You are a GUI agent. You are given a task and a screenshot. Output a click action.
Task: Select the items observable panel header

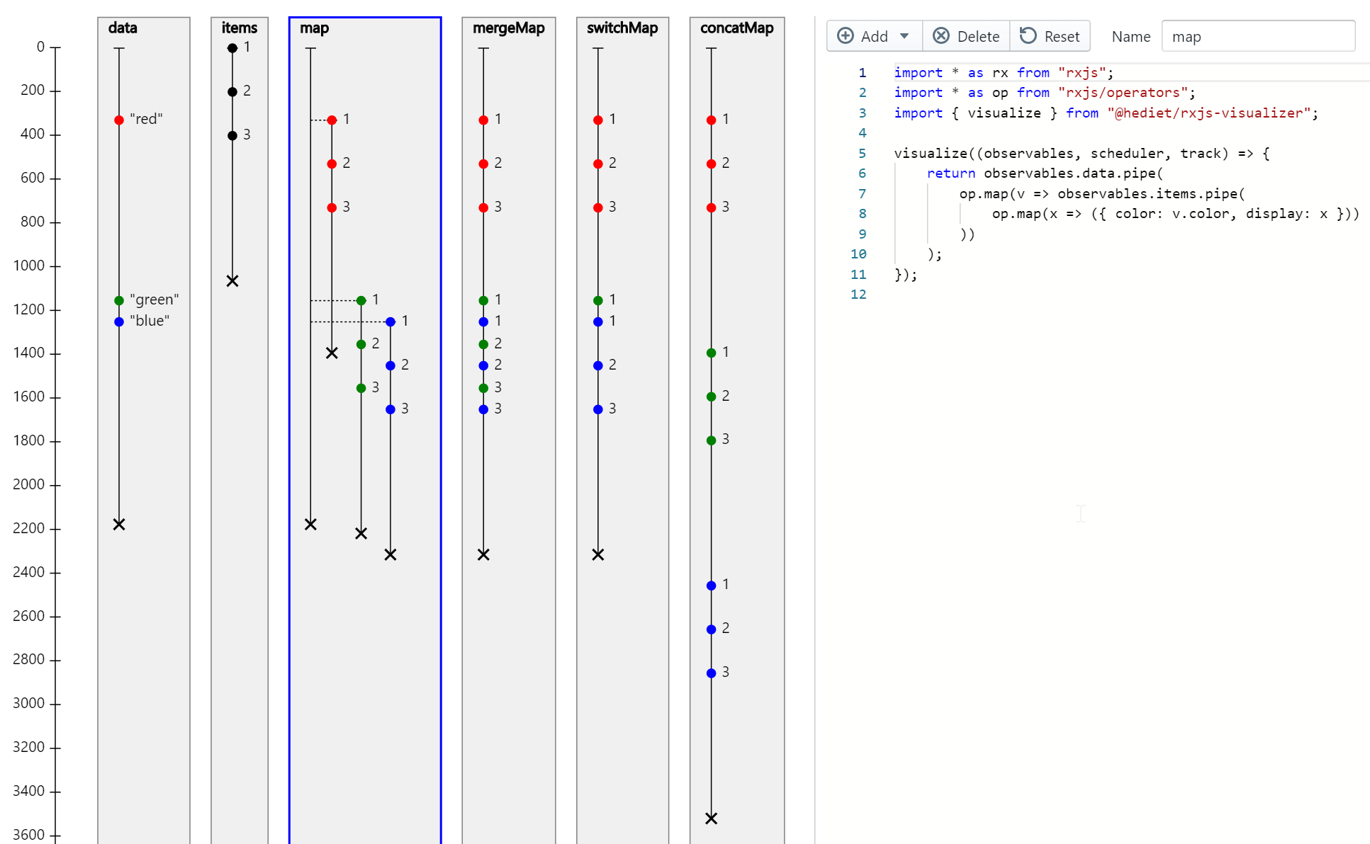(239, 28)
